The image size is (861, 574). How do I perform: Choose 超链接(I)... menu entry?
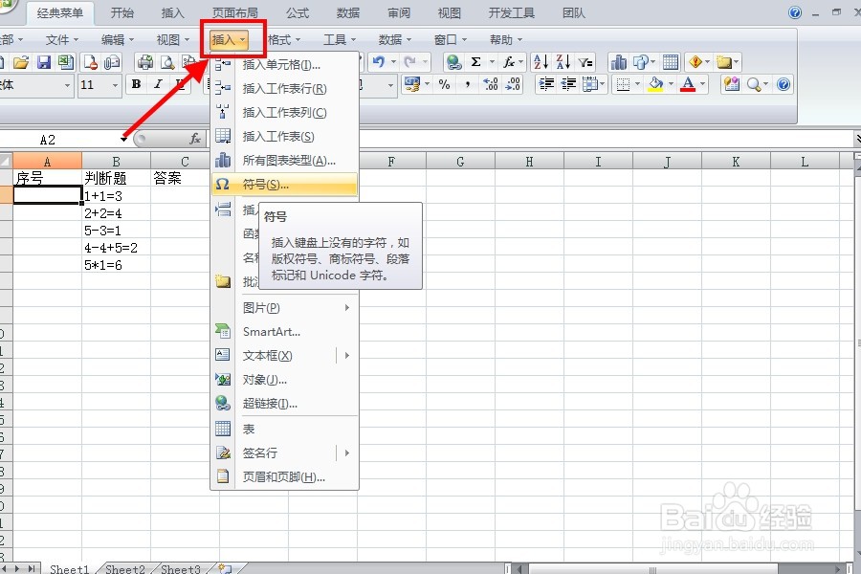point(284,404)
